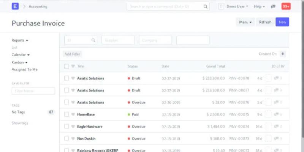Click the ERPNext home logo icon
Viewport: 304px width, 152px height.
(15, 6)
